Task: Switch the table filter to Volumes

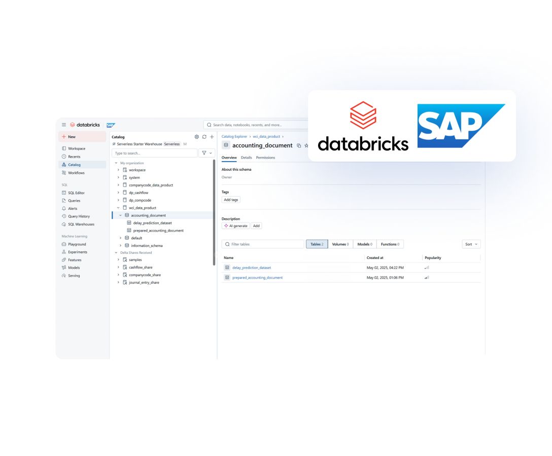Action: tap(340, 244)
